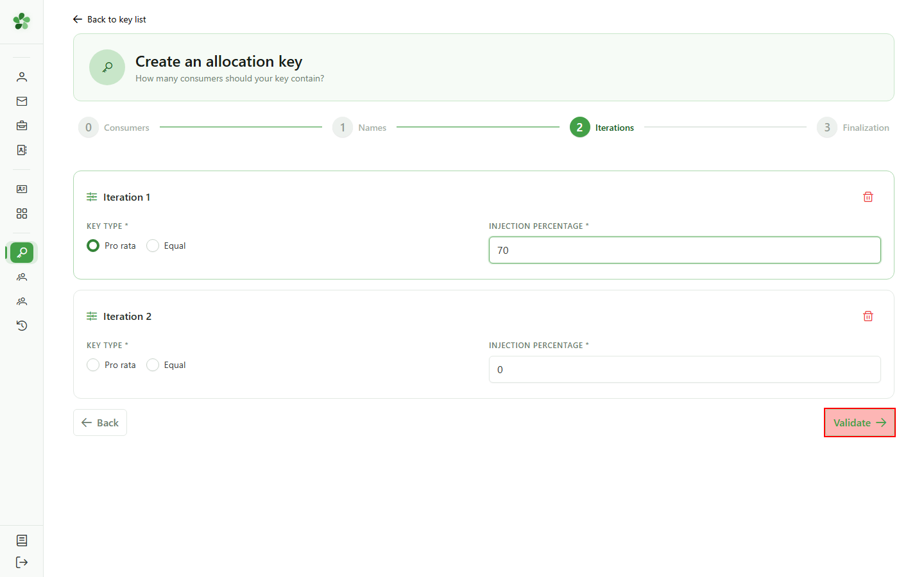
Task: Select step 2 Iterations
Action: click(602, 128)
